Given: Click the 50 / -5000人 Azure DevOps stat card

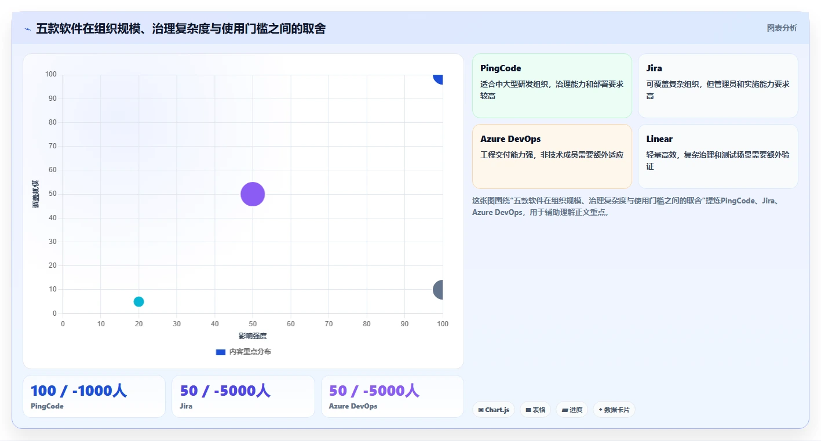Looking at the screenshot, I should pos(392,396).
